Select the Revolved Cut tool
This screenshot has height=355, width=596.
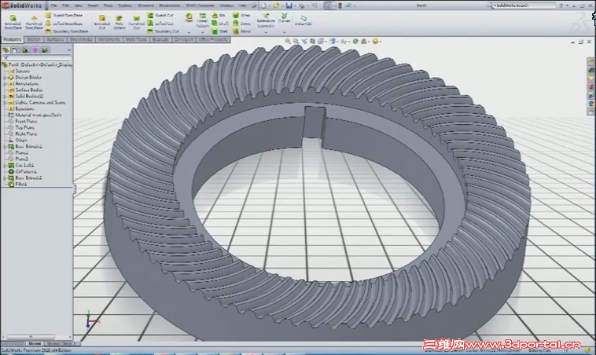[x=137, y=23]
